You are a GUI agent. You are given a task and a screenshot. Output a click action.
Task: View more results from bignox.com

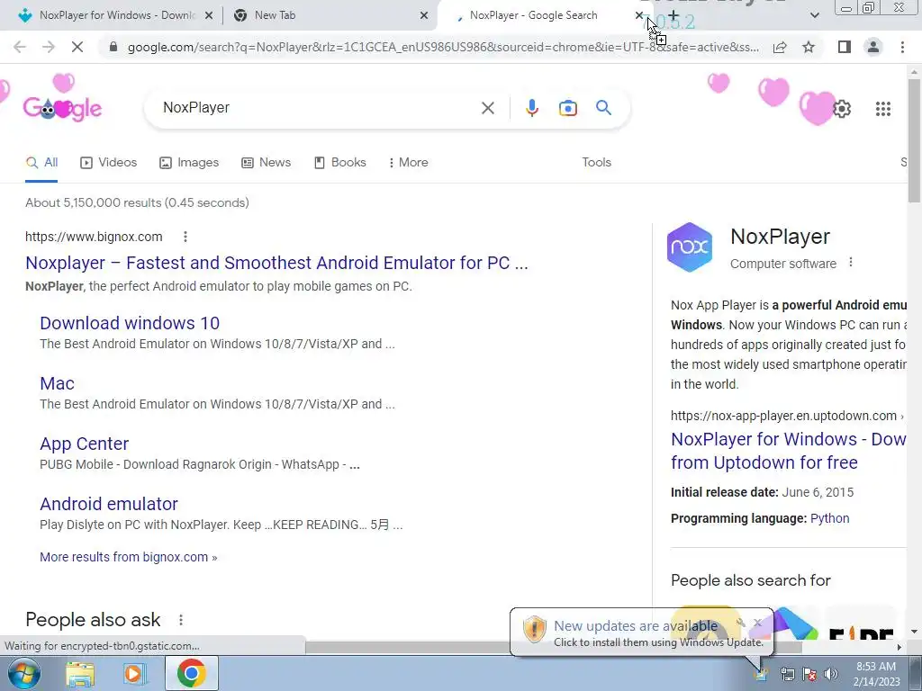click(x=128, y=557)
